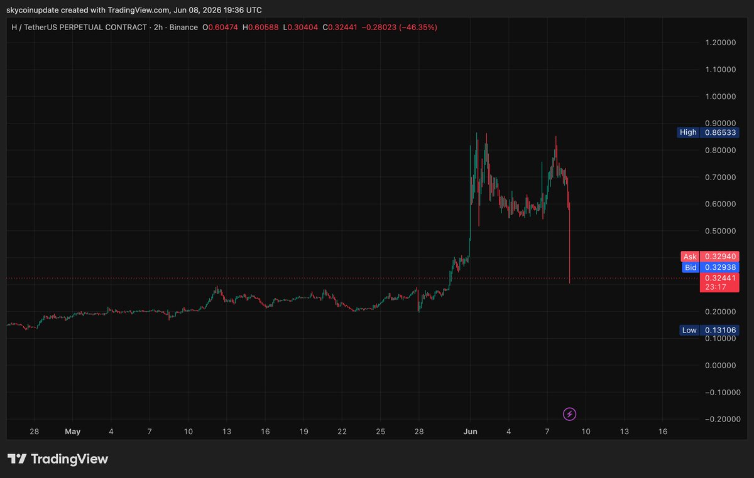
Task: Click the 28 date label before May
Action: click(x=35, y=432)
